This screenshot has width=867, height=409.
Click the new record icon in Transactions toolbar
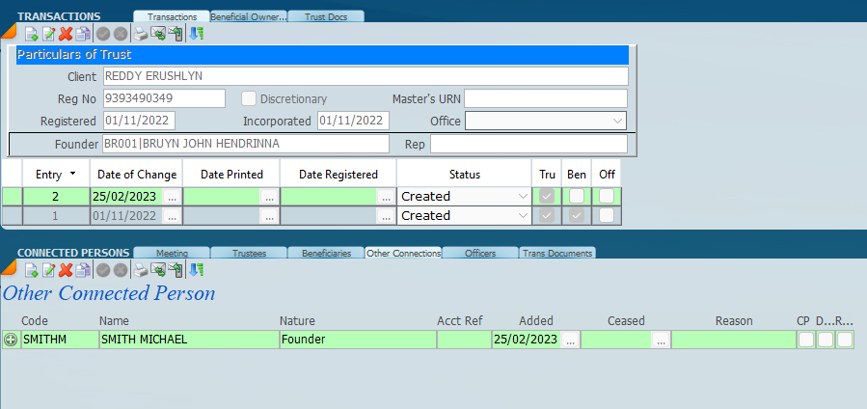31,34
